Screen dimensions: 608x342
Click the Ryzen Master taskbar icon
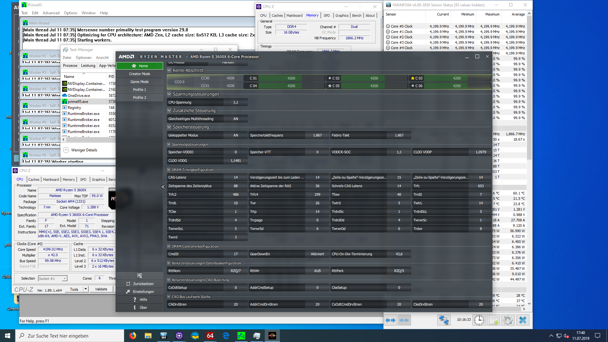coord(272,336)
